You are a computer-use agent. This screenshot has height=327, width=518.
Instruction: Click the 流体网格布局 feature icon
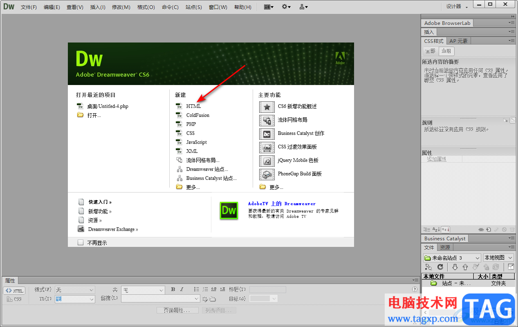[x=267, y=121]
